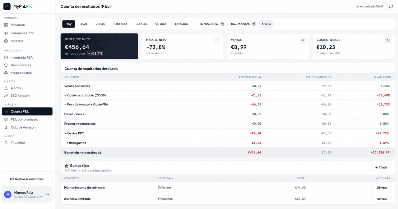Click the Margen neto card icon
This screenshot has width=398, height=209.
tap(217, 40)
